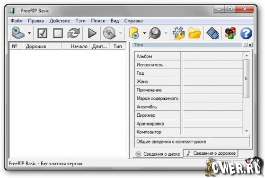Click the tags panel vertical scrollbar thumb
Screen dimensions: 265x178
(x=247, y=78)
